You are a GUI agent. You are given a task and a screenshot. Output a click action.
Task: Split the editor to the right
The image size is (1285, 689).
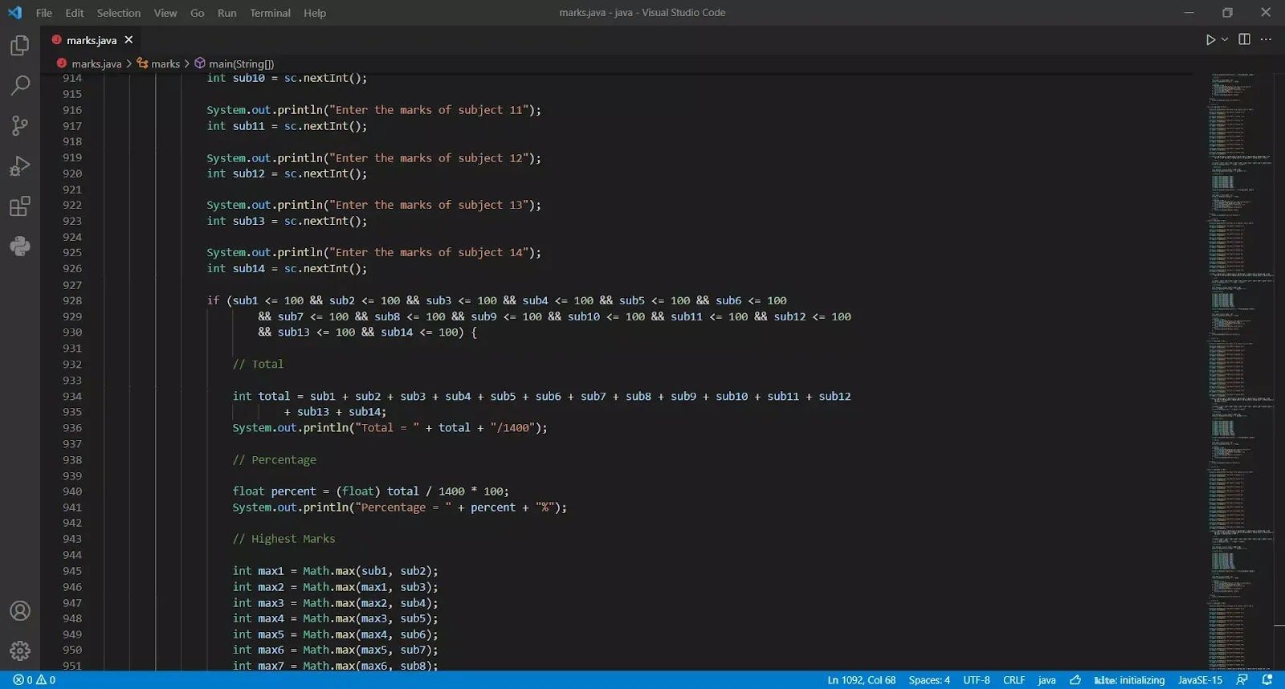pyautogui.click(x=1244, y=39)
